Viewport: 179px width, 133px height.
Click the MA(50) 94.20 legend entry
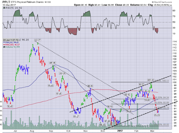12,42
